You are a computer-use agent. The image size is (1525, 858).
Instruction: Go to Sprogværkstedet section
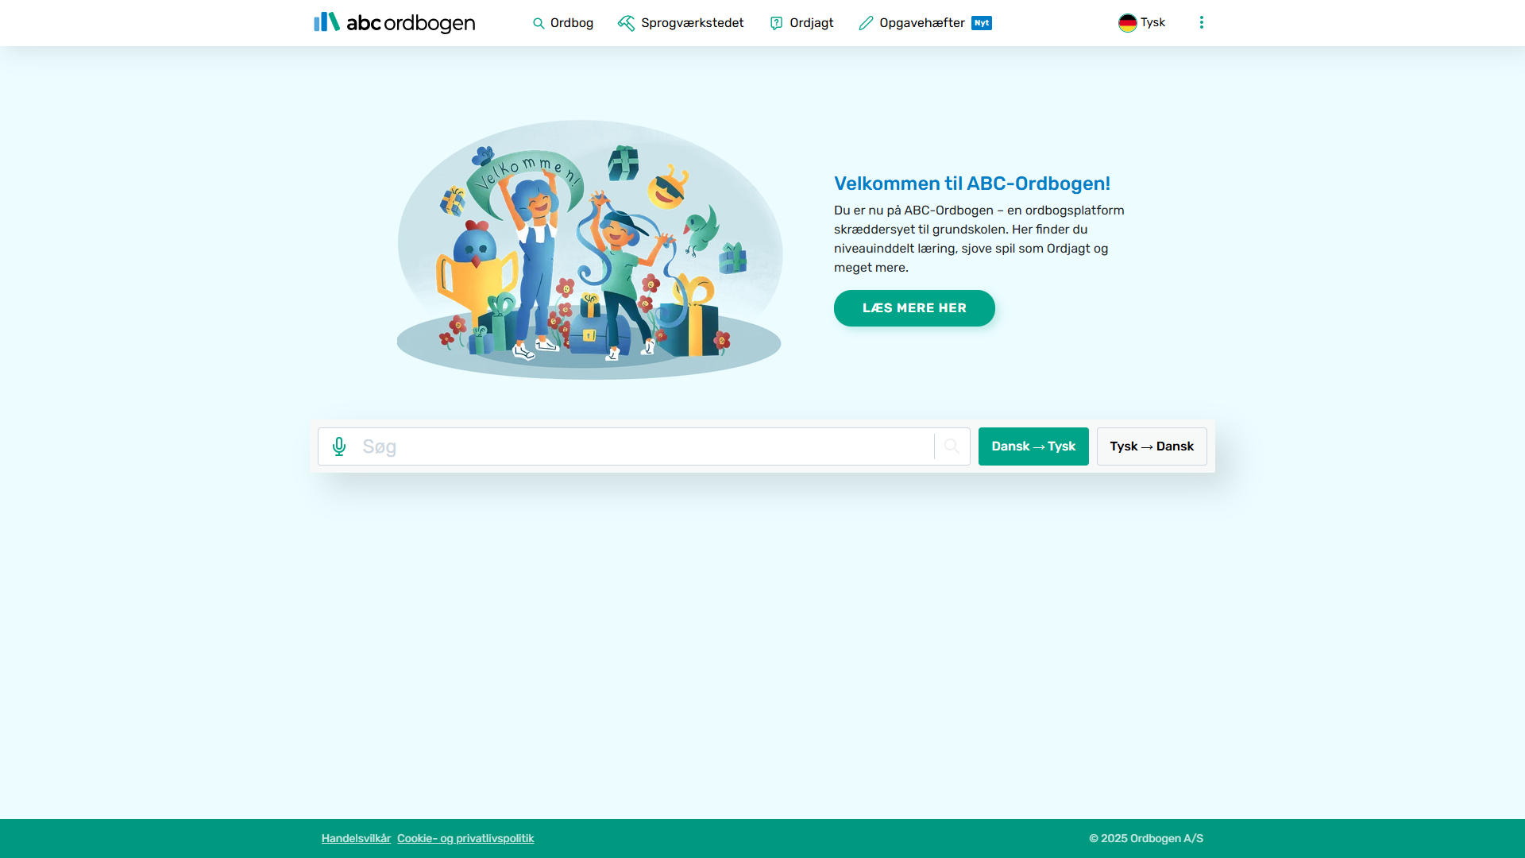pyautogui.click(x=692, y=23)
